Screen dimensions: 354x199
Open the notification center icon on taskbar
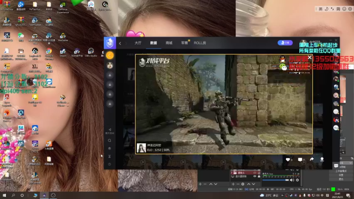[348, 195]
